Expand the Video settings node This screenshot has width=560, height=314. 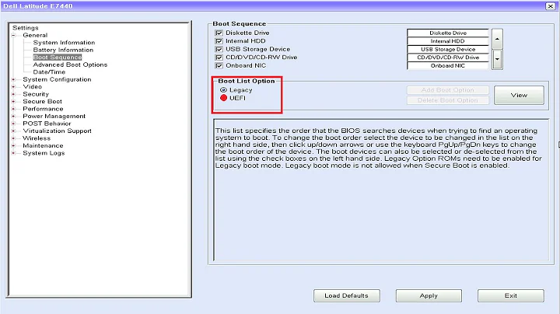click(13, 87)
